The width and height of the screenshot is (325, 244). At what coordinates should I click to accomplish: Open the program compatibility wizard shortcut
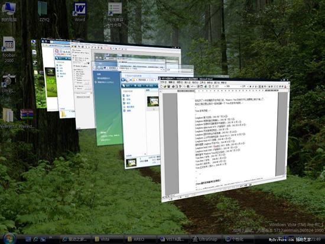click(x=115, y=15)
